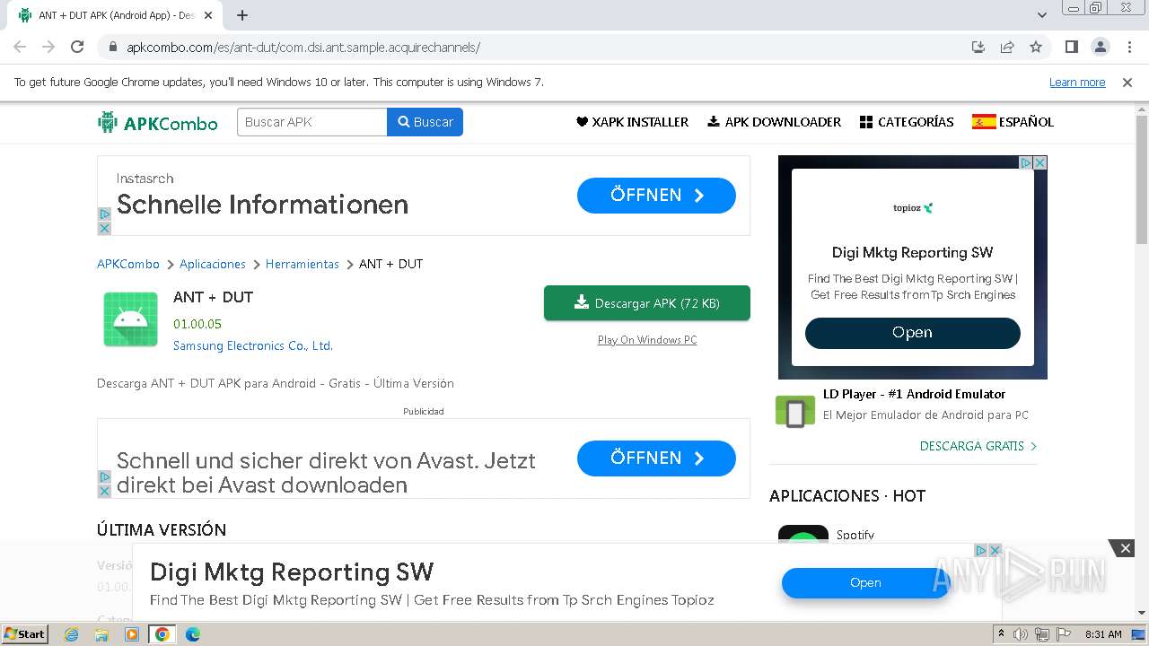Open the Herramientas breadcrumb link
Image resolution: width=1149 pixels, height=646 pixels.
point(303,264)
